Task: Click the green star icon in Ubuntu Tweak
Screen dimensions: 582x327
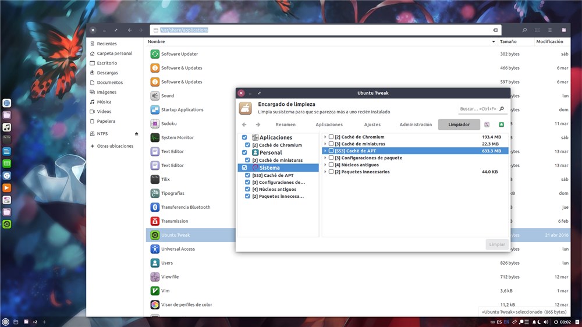Action: [502, 125]
